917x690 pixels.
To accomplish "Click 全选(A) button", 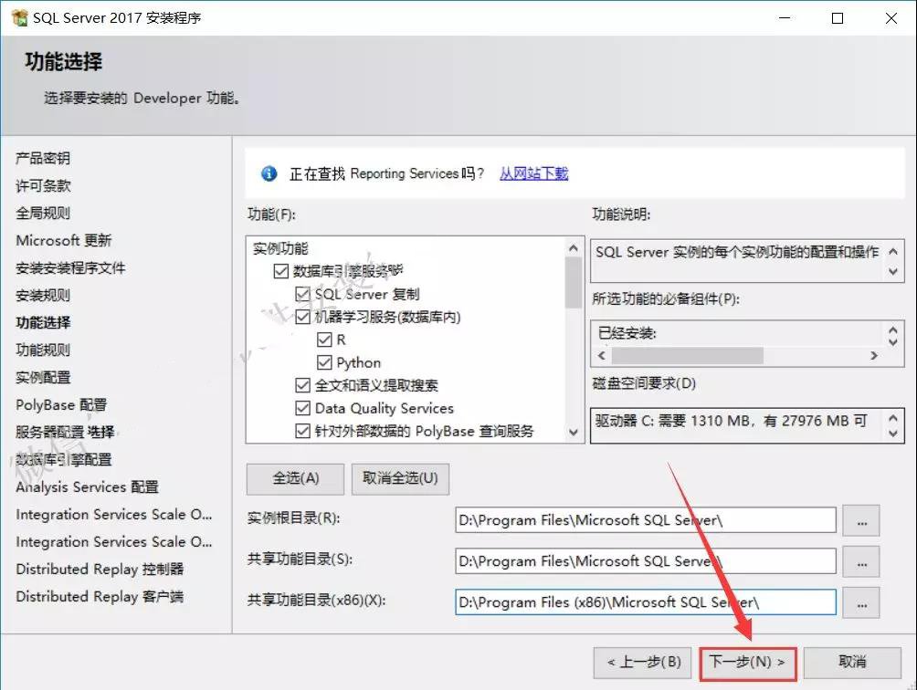I will pyautogui.click(x=295, y=478).
